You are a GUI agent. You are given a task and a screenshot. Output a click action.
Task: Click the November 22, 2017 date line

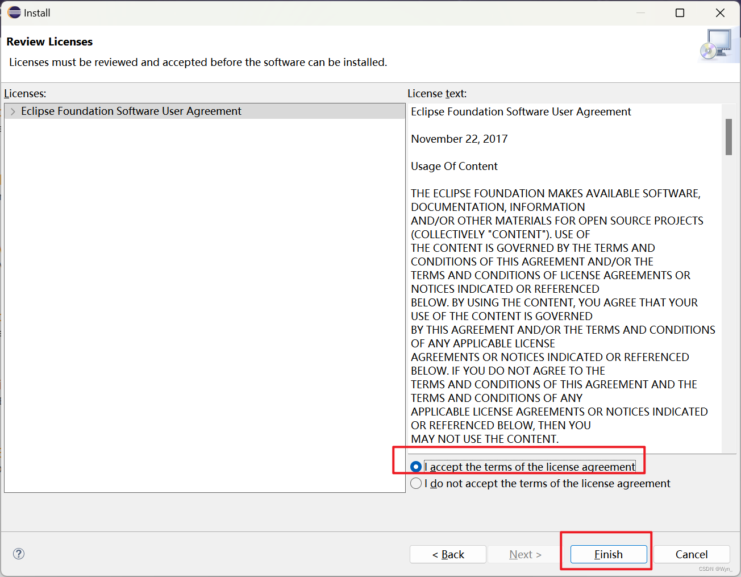(x=459, y=139)
